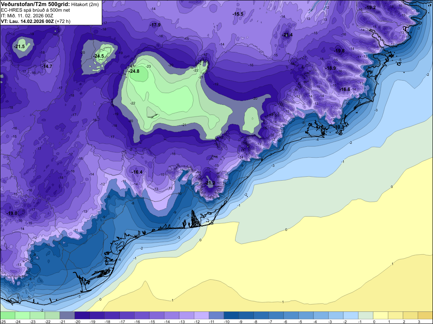Click the valid time "VT: Lau. 14.02.2026 00Z"

(x=28, y=21)
